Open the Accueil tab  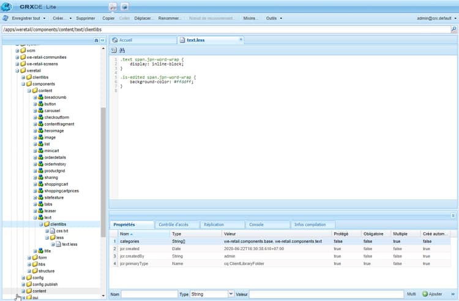[125, 40]
